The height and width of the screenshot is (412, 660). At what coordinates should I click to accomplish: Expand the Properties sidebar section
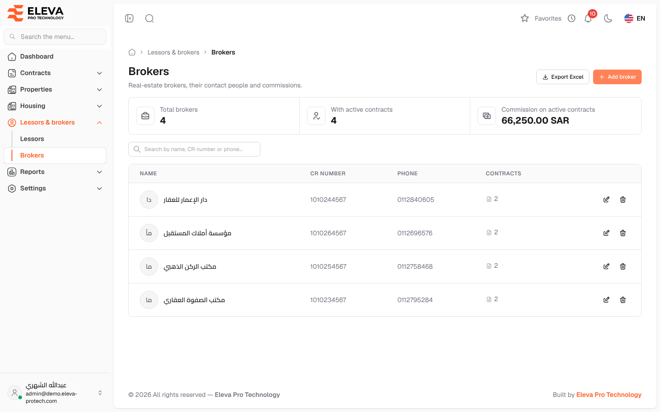55,89
